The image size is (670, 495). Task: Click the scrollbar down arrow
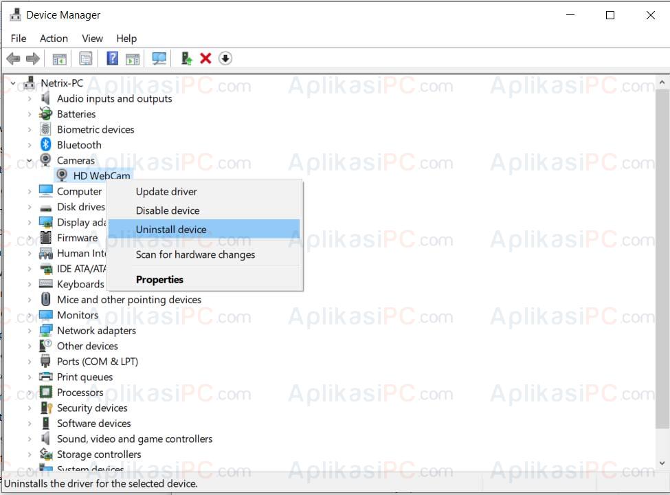[x=662, y=463]
